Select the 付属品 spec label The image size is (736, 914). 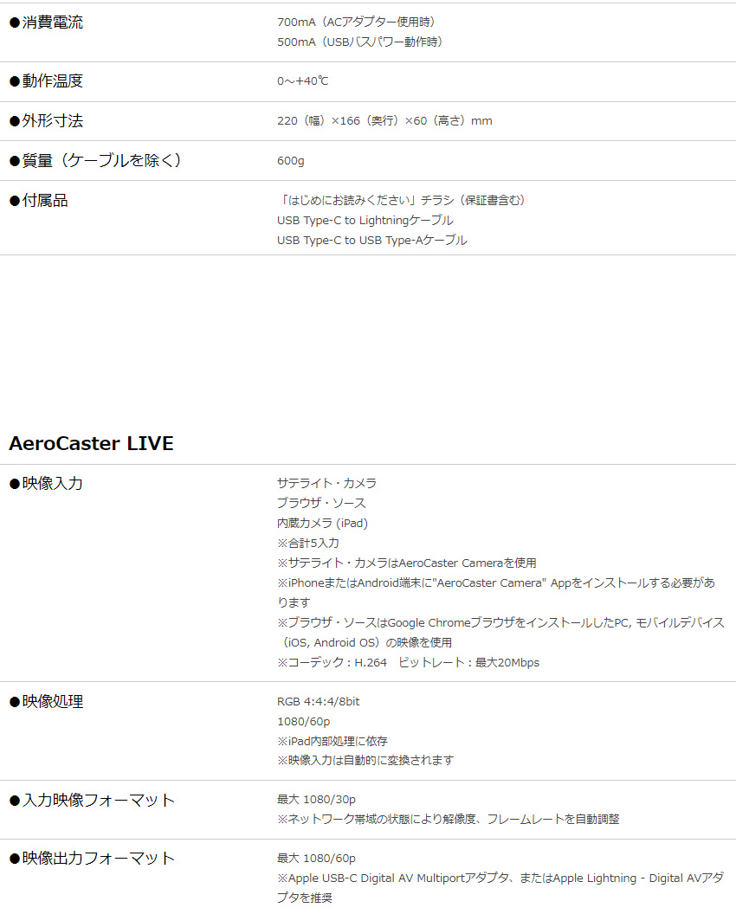coord(38,201)
